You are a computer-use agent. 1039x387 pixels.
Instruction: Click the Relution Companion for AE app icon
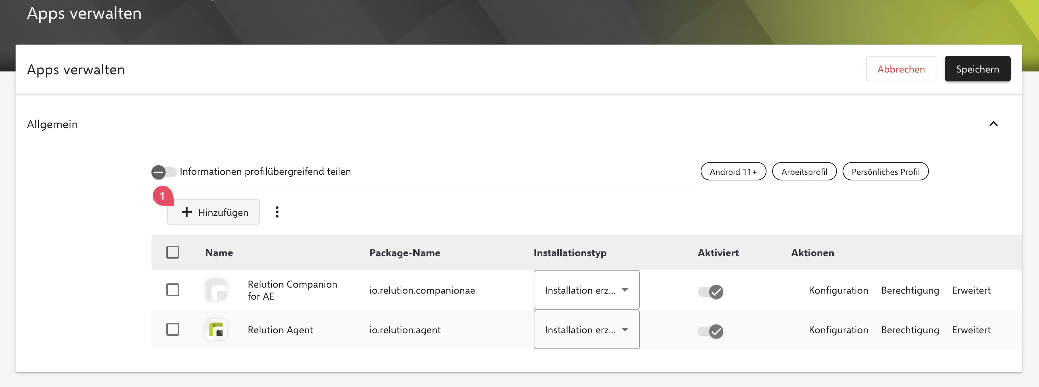click(x=216, y=289)
